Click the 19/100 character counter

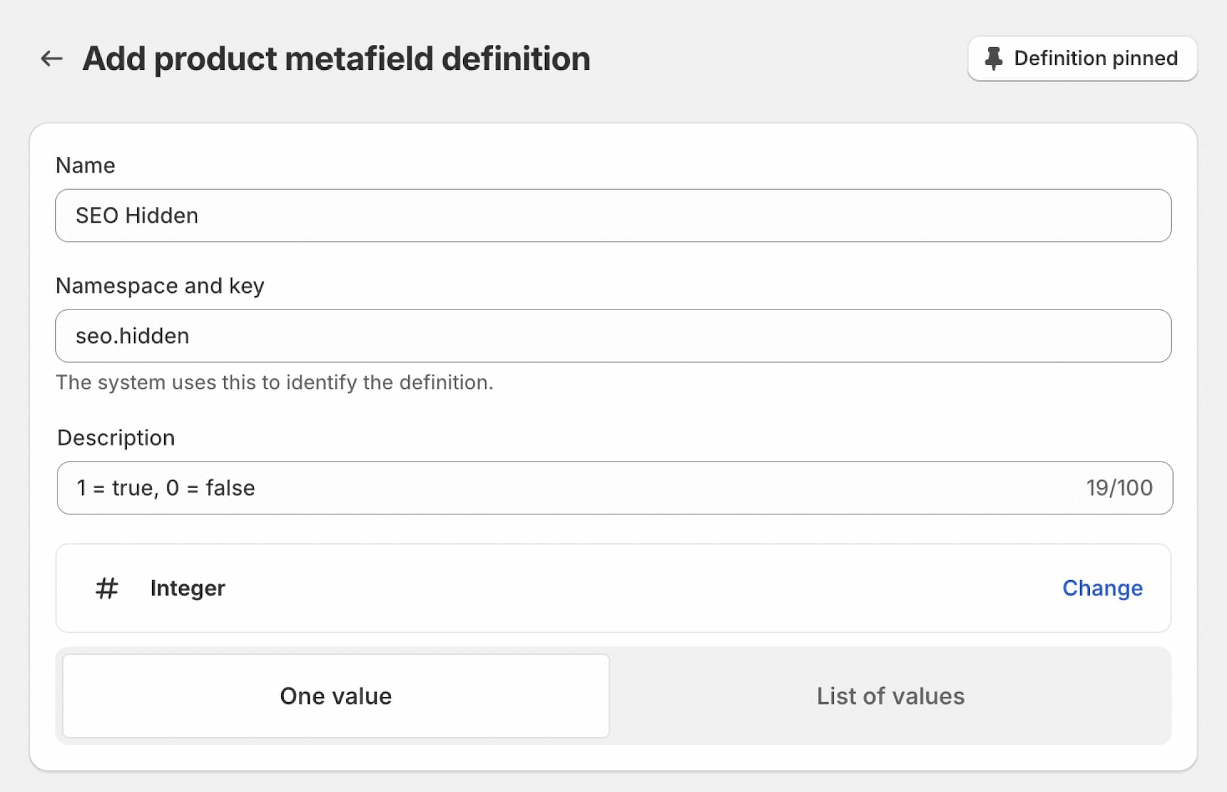tap(1119, 488)
